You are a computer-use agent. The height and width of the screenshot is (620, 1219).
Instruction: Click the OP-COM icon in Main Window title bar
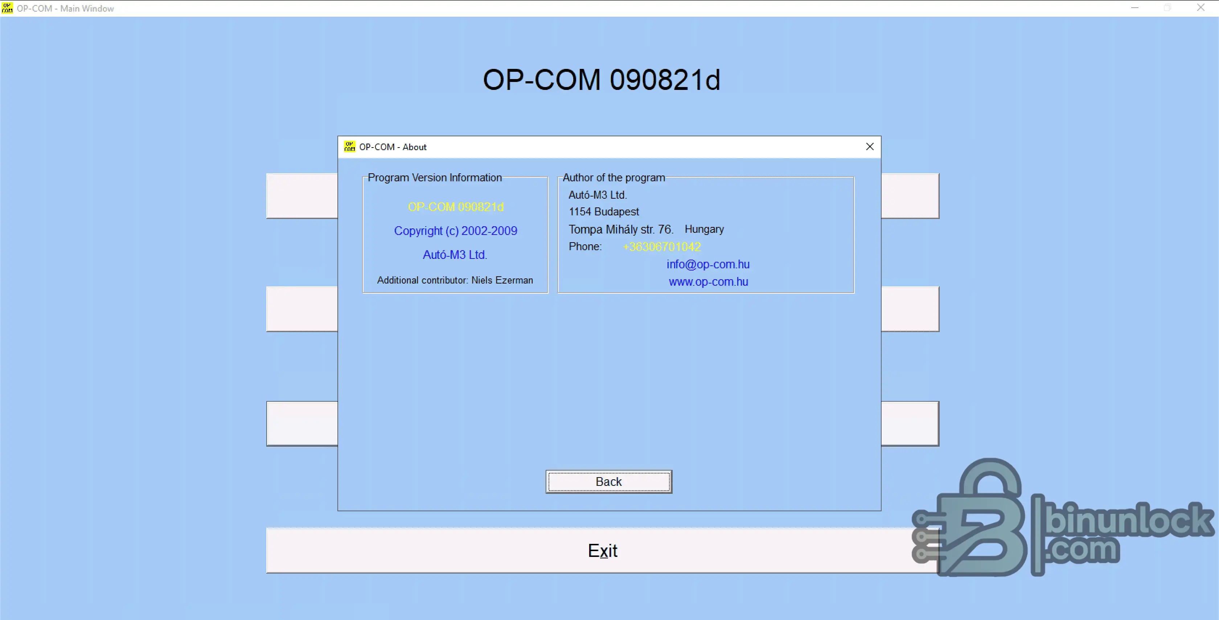(x=7, y=8)
